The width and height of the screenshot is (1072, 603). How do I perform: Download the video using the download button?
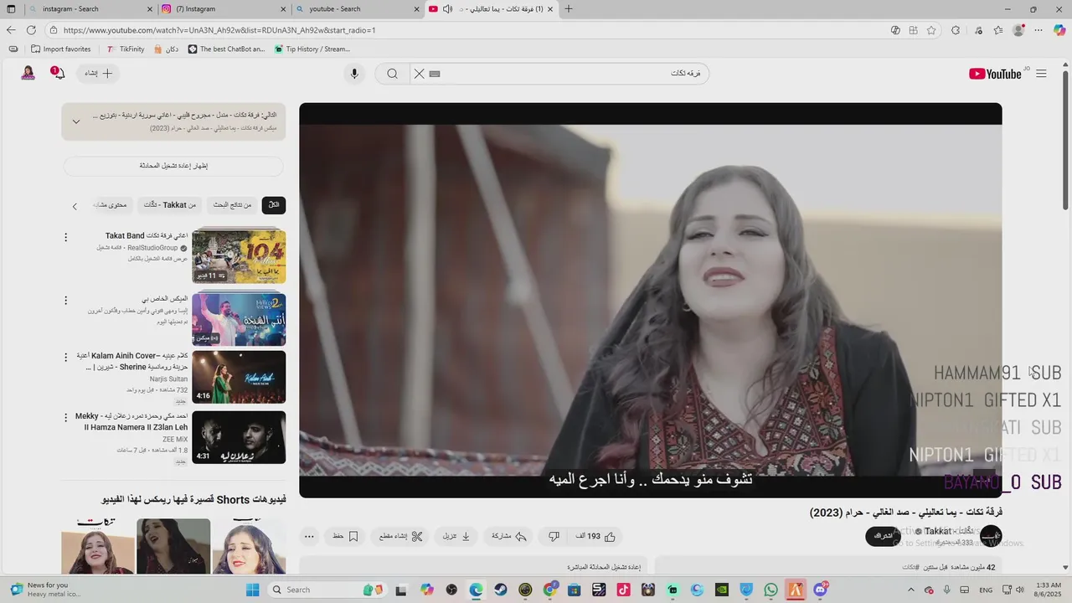[x=456, y=536]
